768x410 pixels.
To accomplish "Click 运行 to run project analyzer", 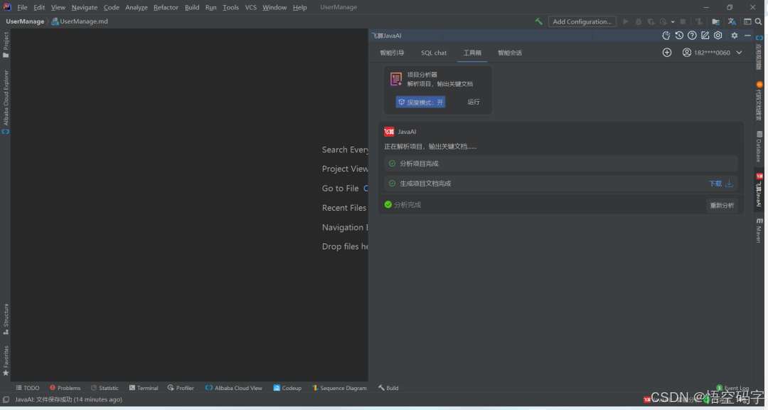I will [474, 102].
